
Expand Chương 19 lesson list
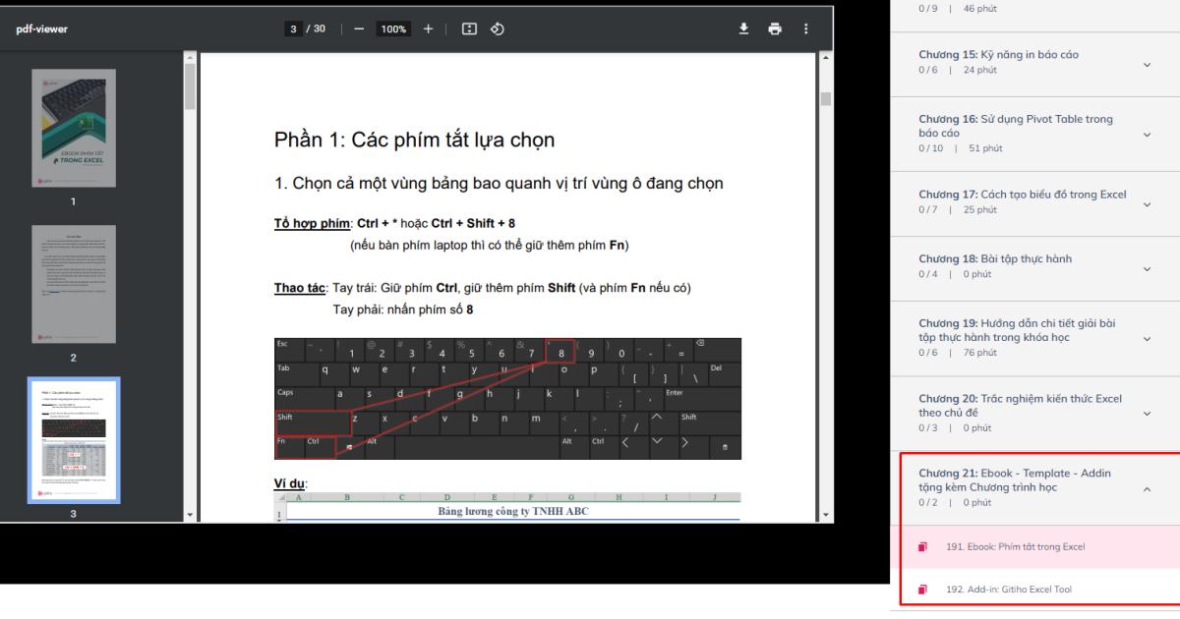coord(1145,339)
